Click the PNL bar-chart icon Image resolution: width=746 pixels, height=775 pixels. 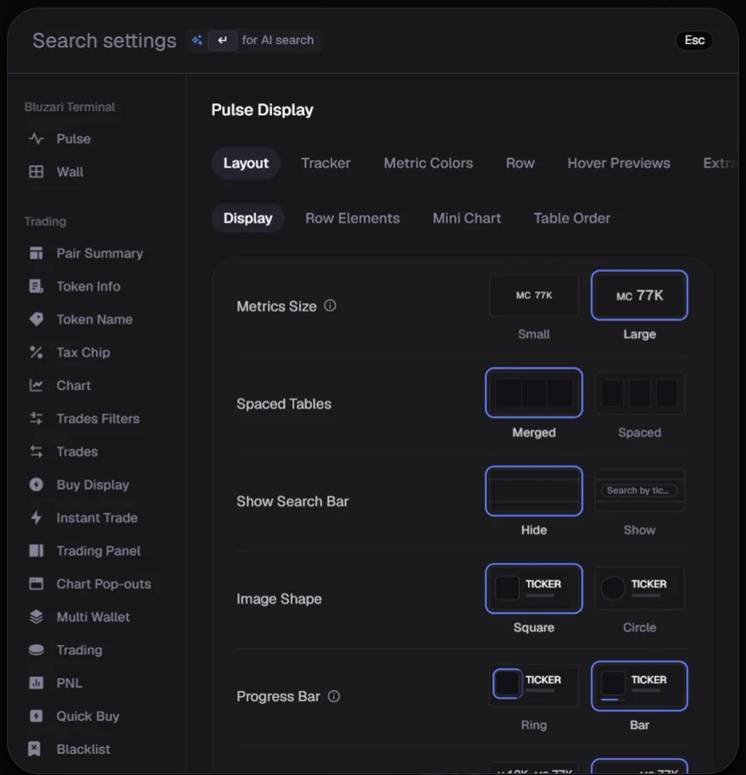pyautogui.click(x=36, y=683)
